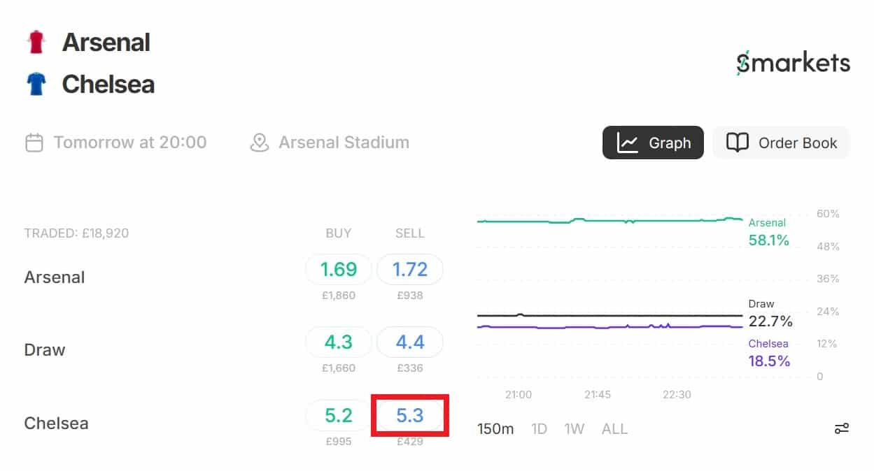Click the Arsenal red shirt icon
This screenshot has width=874, height=471.
click(36, 43)
